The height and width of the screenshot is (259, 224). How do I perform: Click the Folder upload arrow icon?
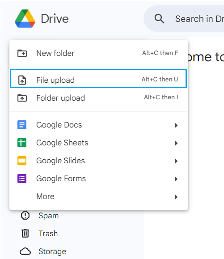tap(22, 98)
